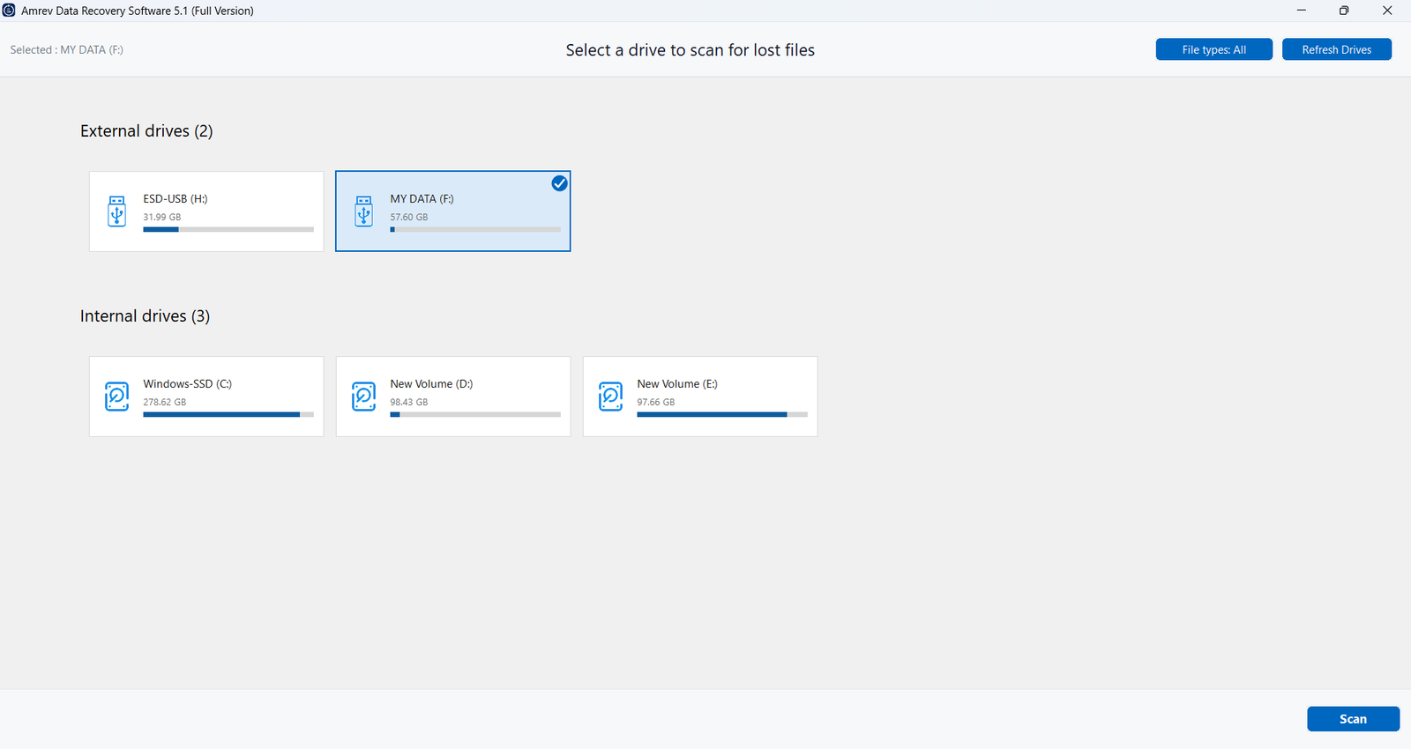Click the Refresh Drives button
This screenshot has height=749, width=1411.
tap(1336, 49)
